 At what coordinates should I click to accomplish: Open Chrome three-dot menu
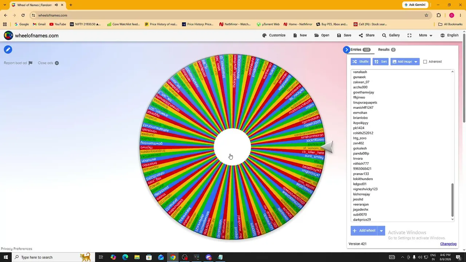coord(460,15)
